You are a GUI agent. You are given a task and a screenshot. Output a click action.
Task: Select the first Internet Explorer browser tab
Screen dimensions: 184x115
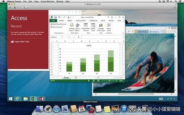tap(141, 32)
